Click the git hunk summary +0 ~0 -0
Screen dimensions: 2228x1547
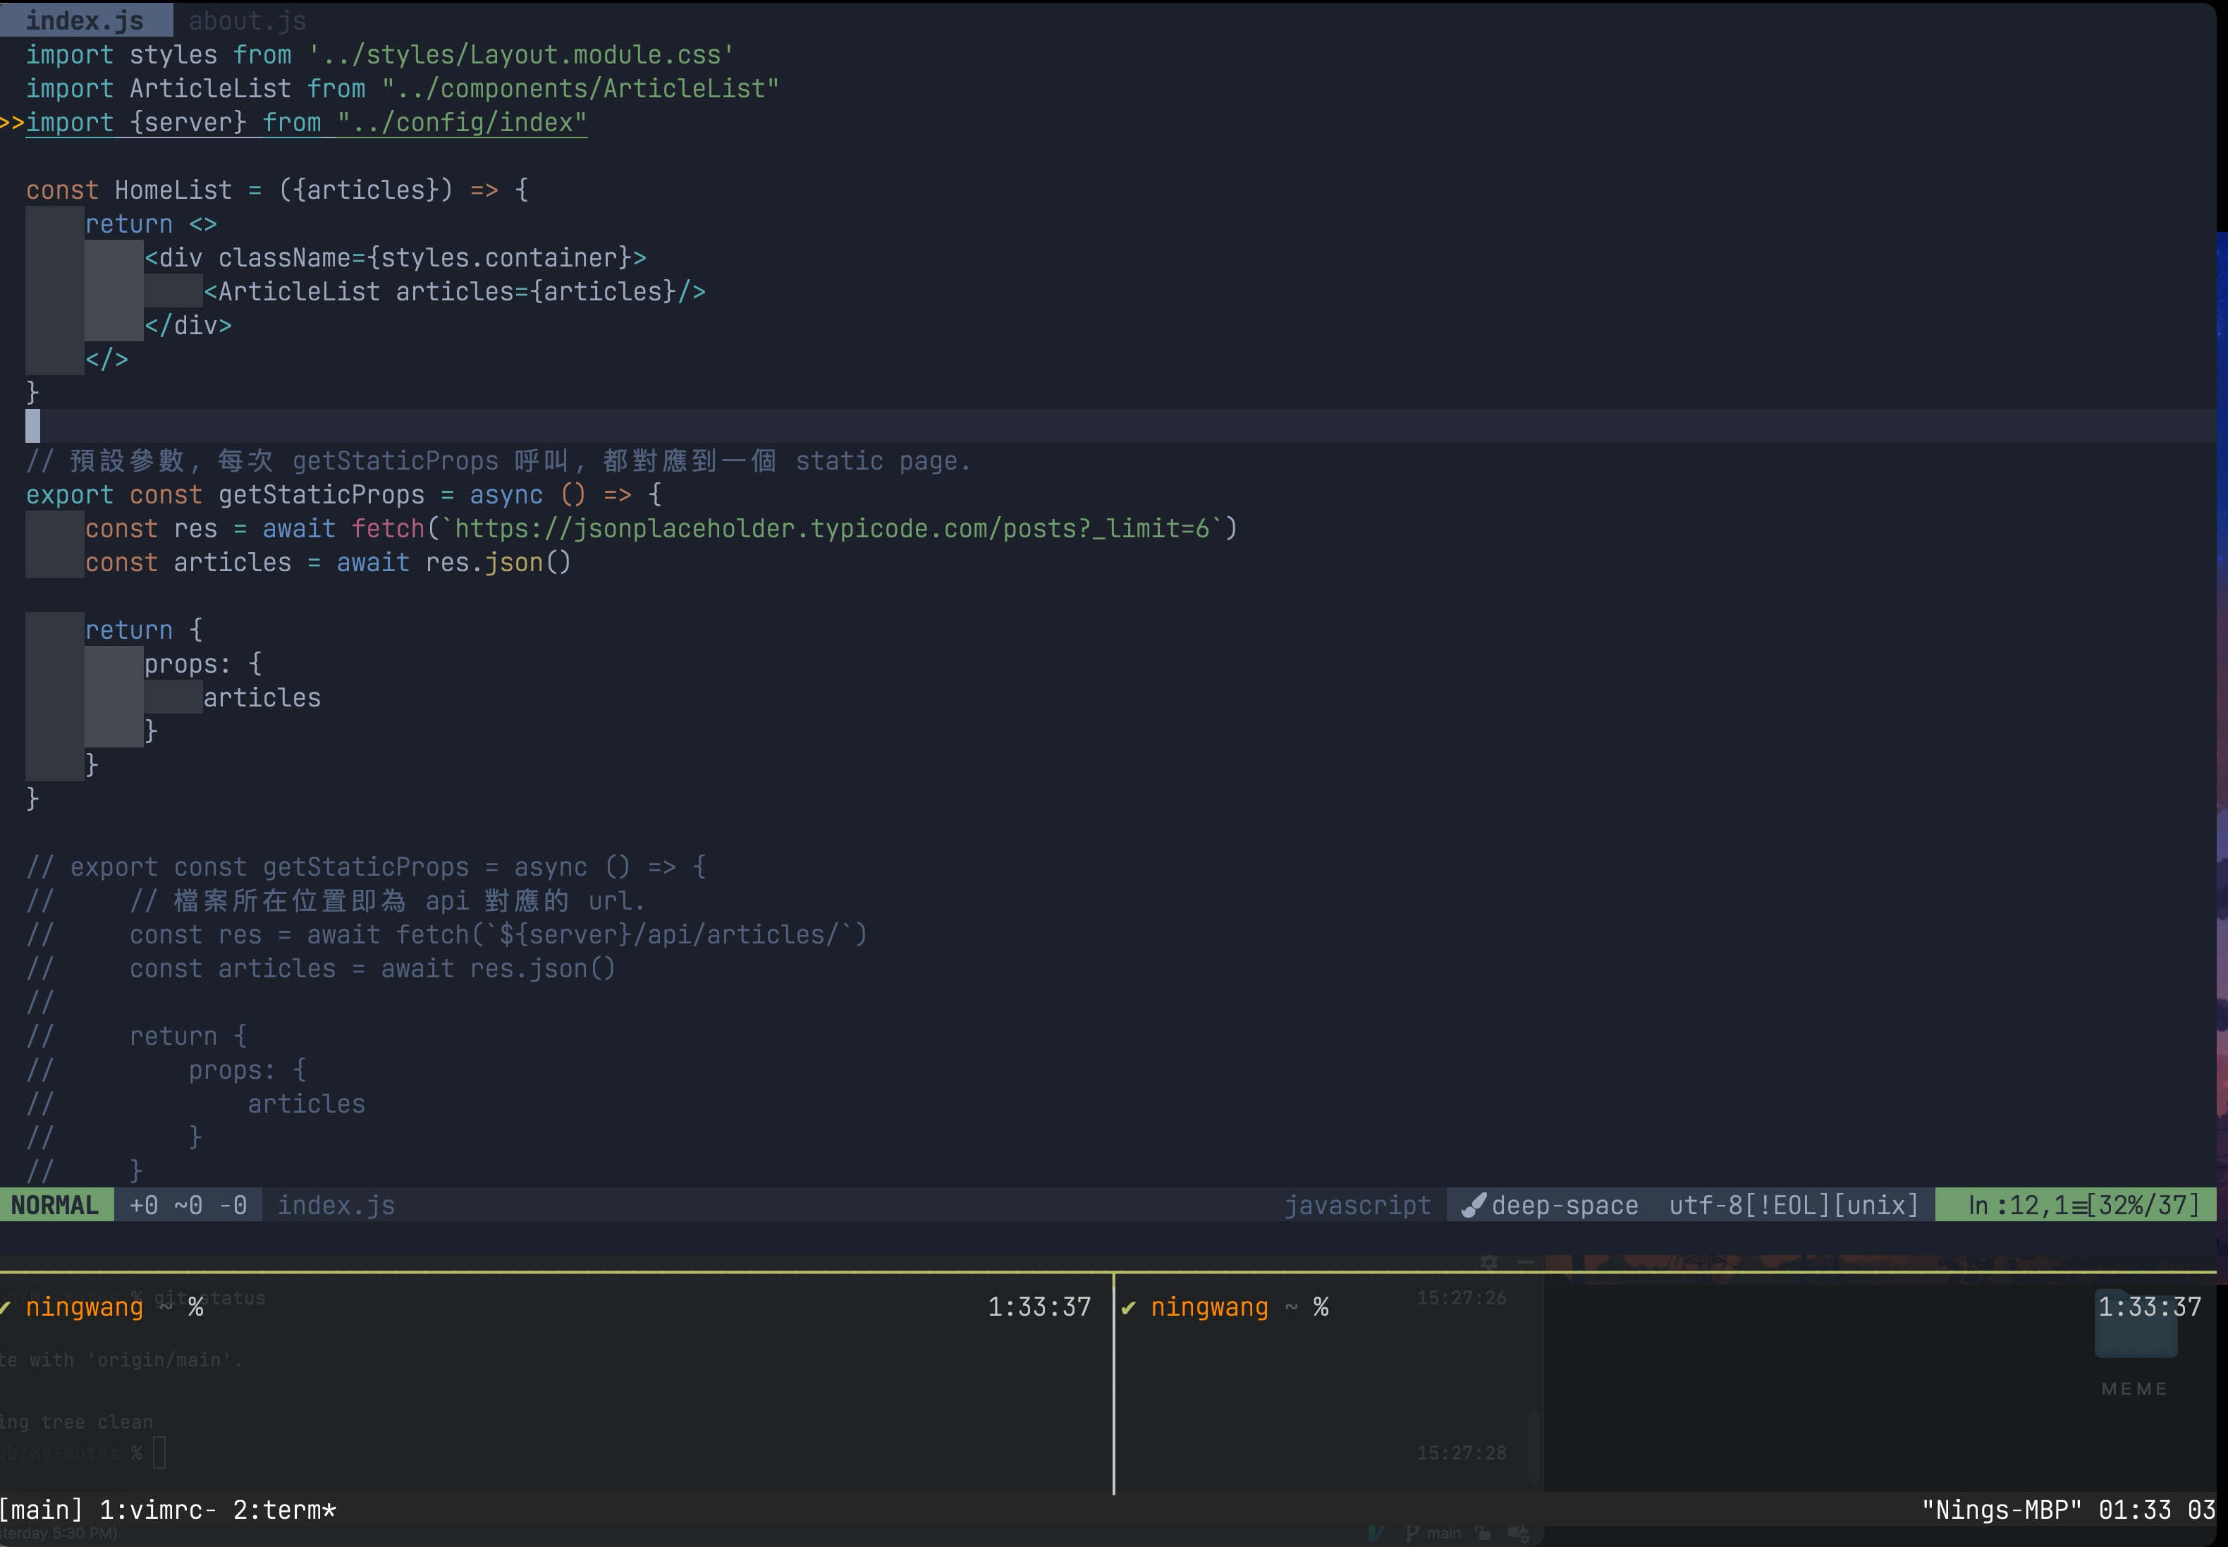[x=188, y=1205]
